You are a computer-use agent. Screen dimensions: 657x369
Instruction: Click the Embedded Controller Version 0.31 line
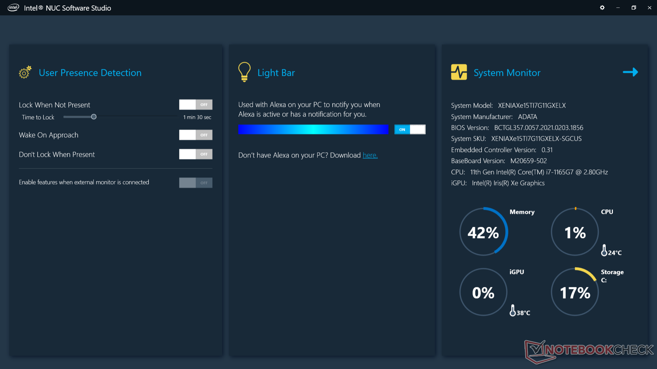tap(502, 150)
